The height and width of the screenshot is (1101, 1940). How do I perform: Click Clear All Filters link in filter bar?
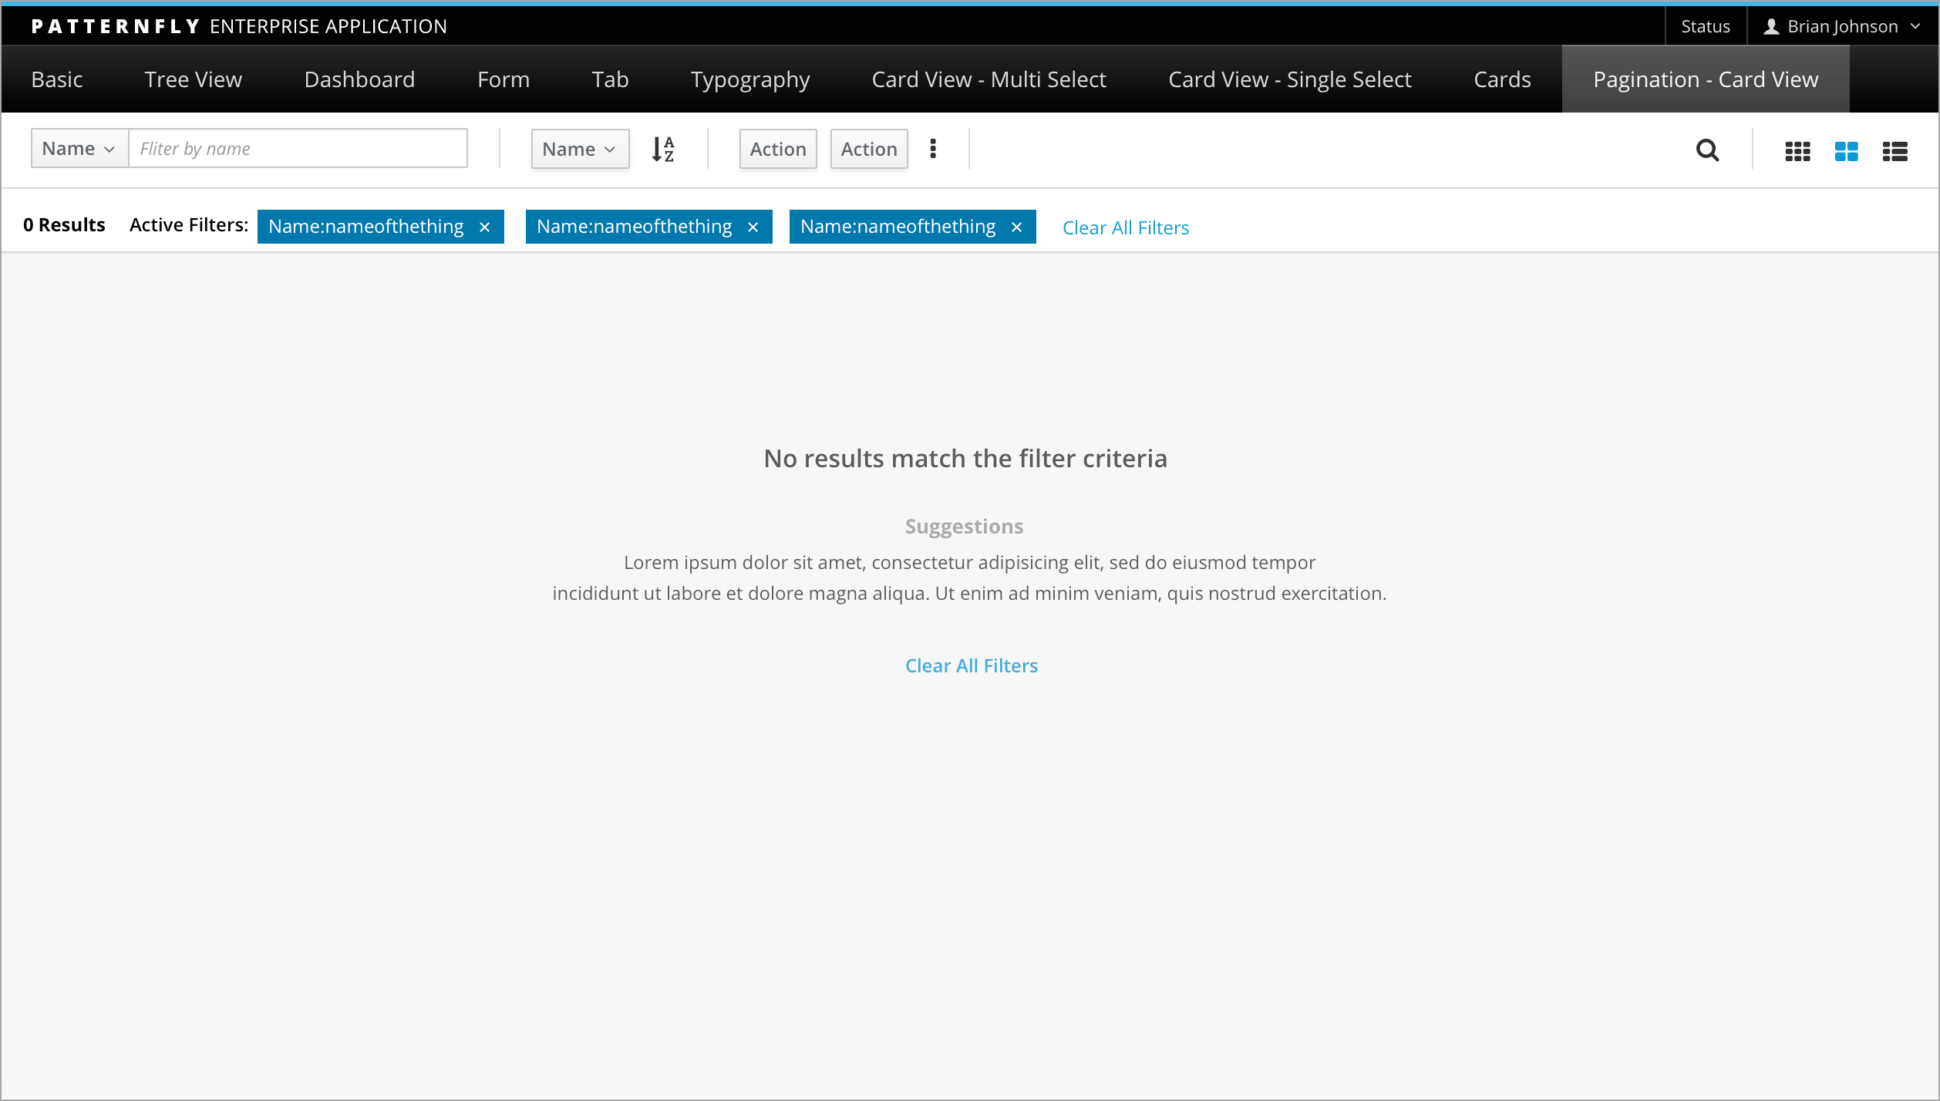pos(1125,227)
